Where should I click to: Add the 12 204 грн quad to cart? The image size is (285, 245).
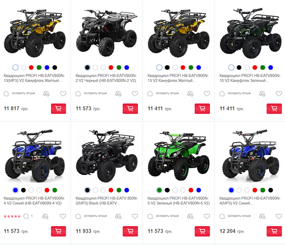[x=274, y=231]
